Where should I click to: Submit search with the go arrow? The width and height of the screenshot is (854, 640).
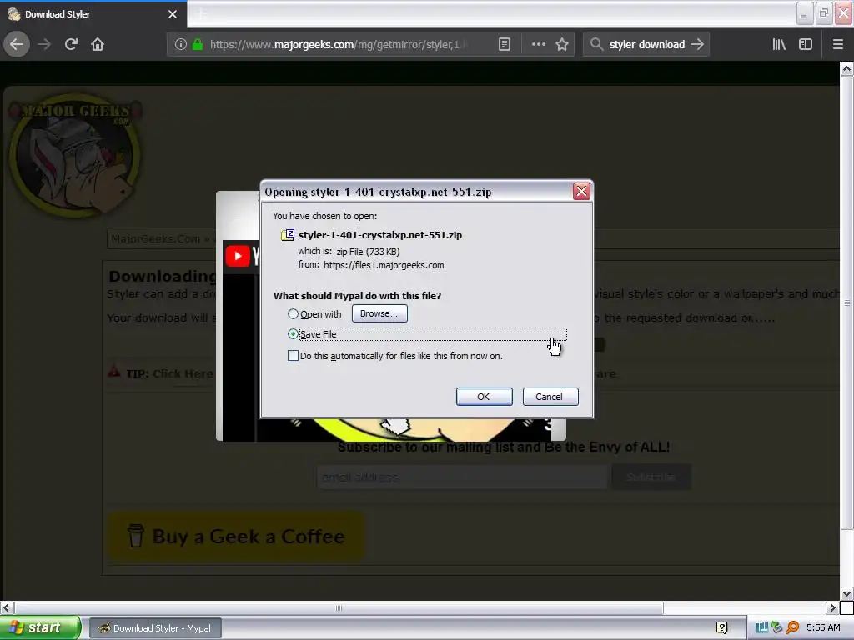[x=697, y=45]
